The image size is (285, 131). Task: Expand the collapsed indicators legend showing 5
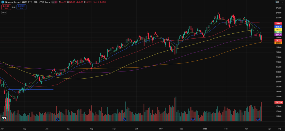(4, 13)
